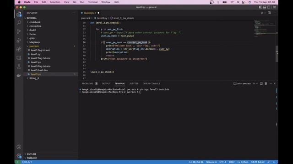Image resolution: width=293 pixels, height=164 pixels.
Task: Expand the String_it folder
Action: pos(34,78)
